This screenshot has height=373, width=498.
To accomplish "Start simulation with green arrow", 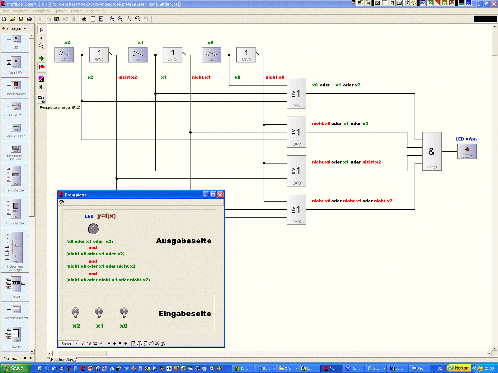I will coord(41,58).
